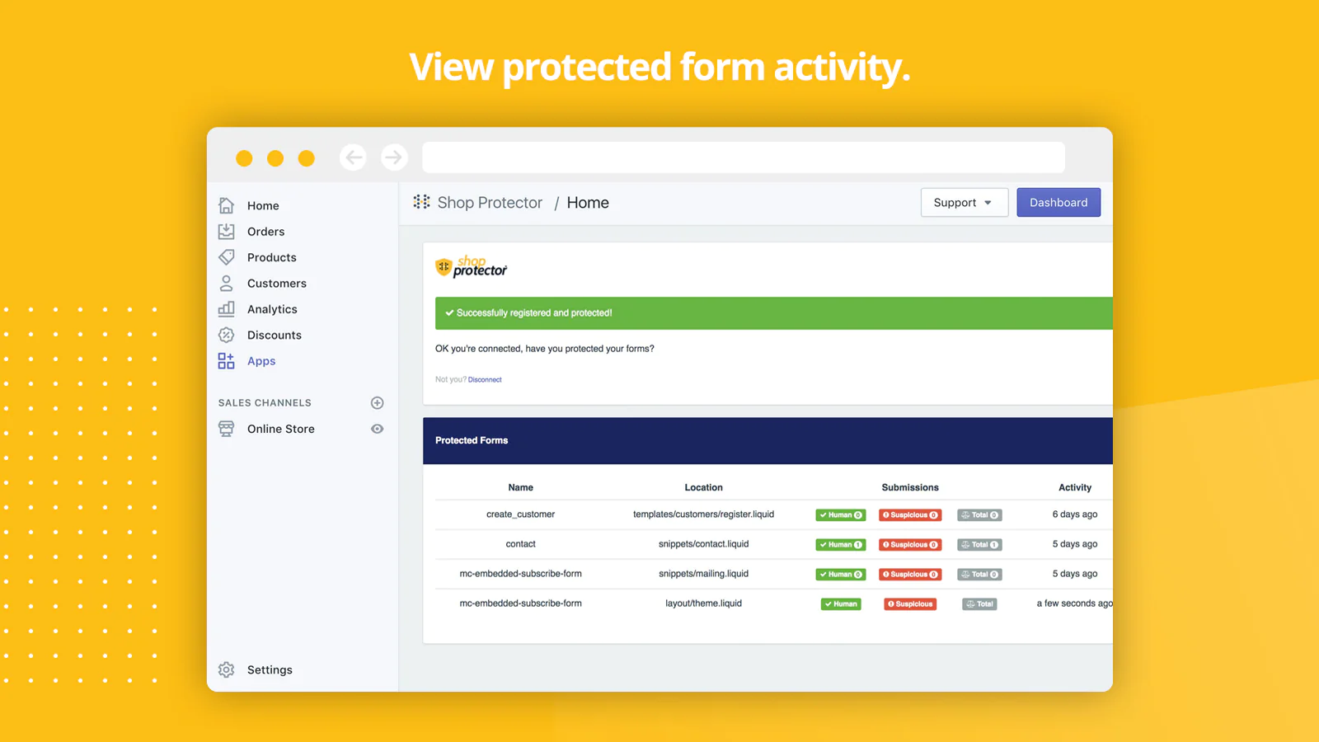This screenshot has height=742, width=1319.
Task: Open Analytics in the sidebar menu
Action: (272, 309)
